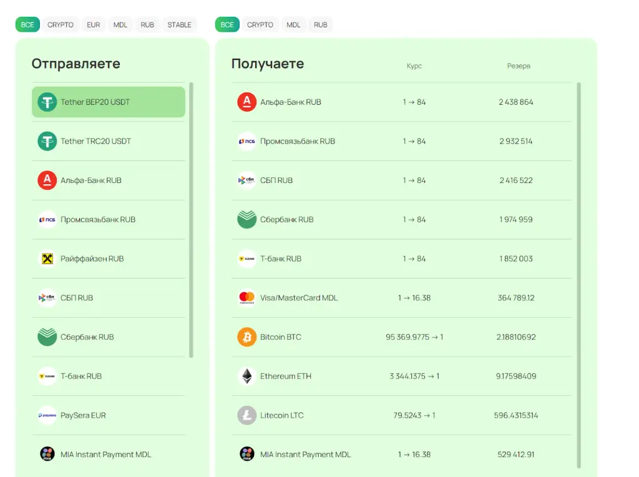Filter receive currencies by CRYPTO

click(x=260, y=24)
